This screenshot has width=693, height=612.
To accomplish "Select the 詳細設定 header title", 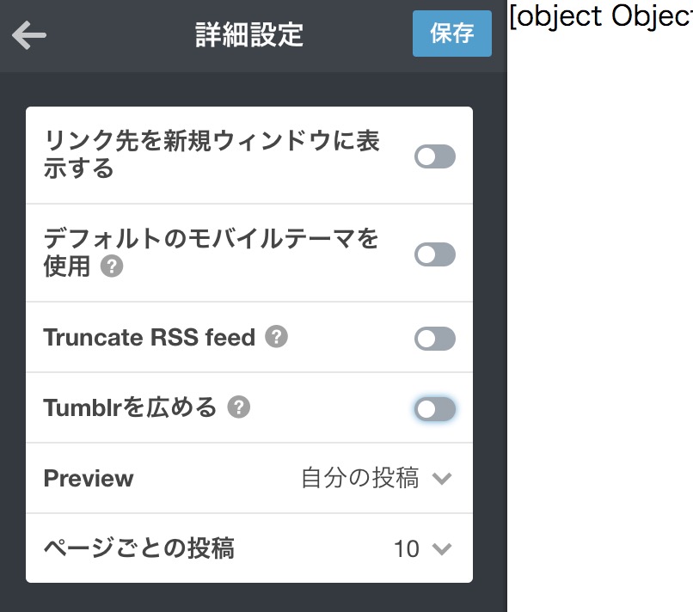I will [x=249, y=34].
